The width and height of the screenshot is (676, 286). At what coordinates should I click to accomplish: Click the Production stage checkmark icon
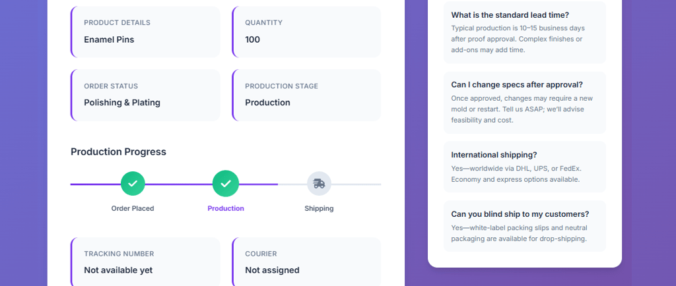[x=226, y=183]
